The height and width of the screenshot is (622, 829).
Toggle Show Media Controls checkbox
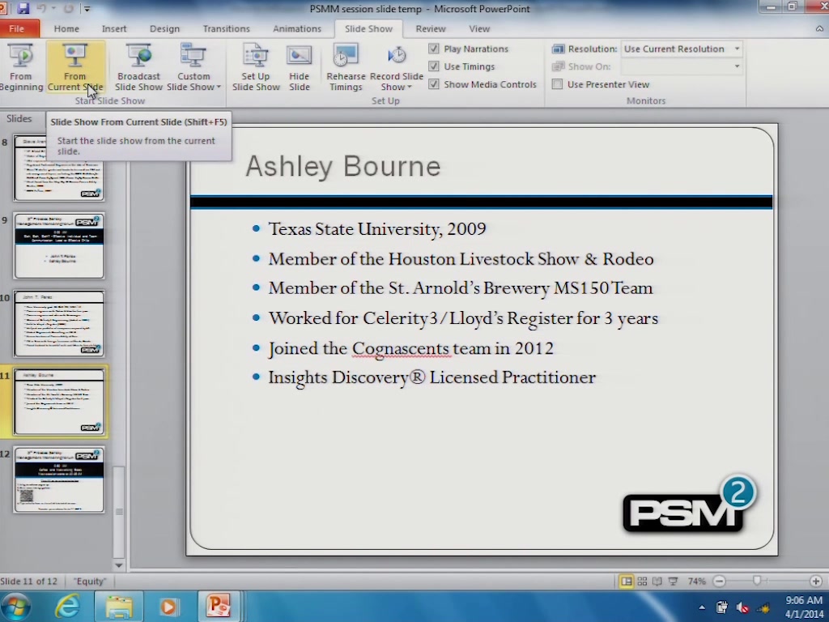(x=434, y=84)
